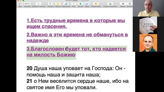
Task: Open the Формат sidebar
Action: 123,4
